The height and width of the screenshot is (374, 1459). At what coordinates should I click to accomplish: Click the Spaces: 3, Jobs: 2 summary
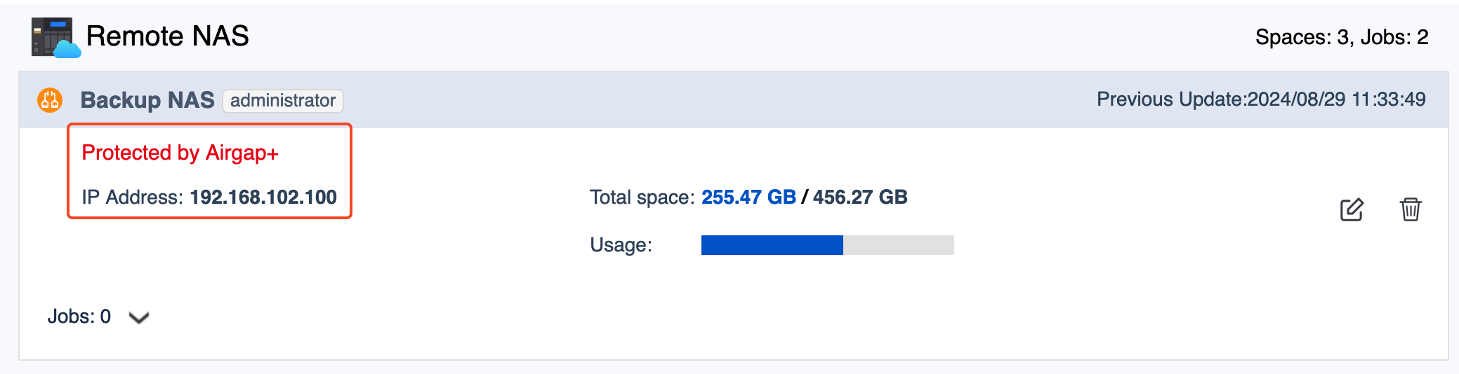[x=1341, y=37]
